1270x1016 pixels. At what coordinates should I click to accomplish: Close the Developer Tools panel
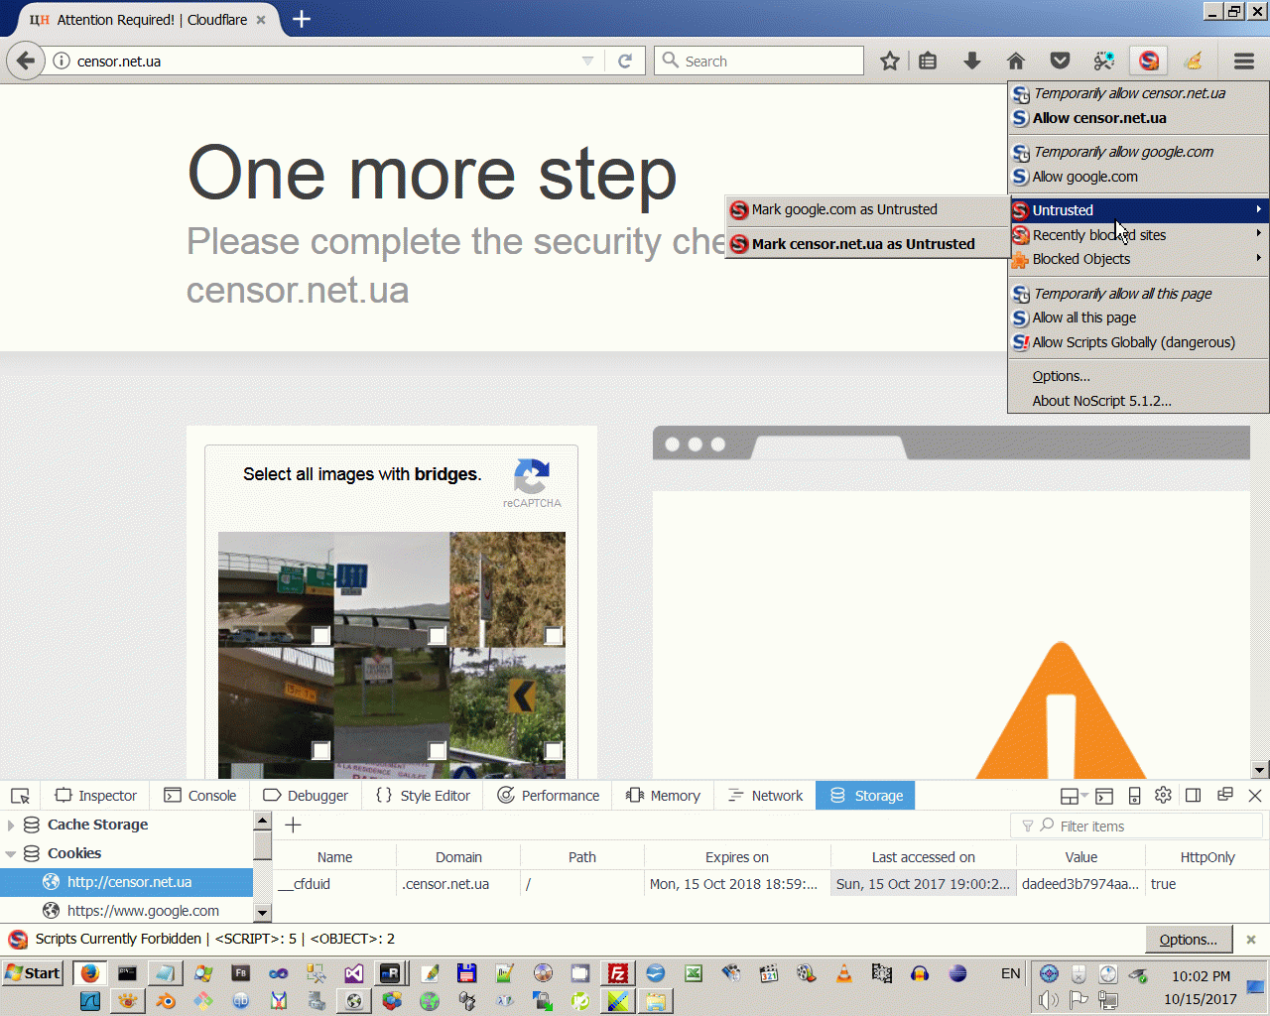point(1255,796)
